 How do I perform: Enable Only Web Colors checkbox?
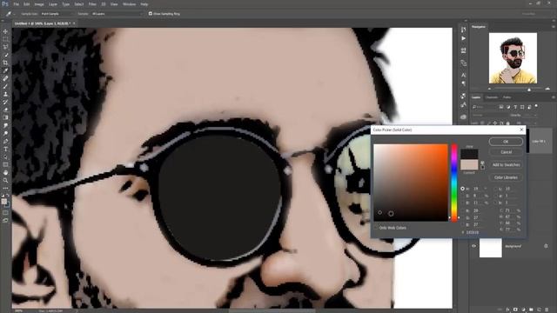coord(376,228)
